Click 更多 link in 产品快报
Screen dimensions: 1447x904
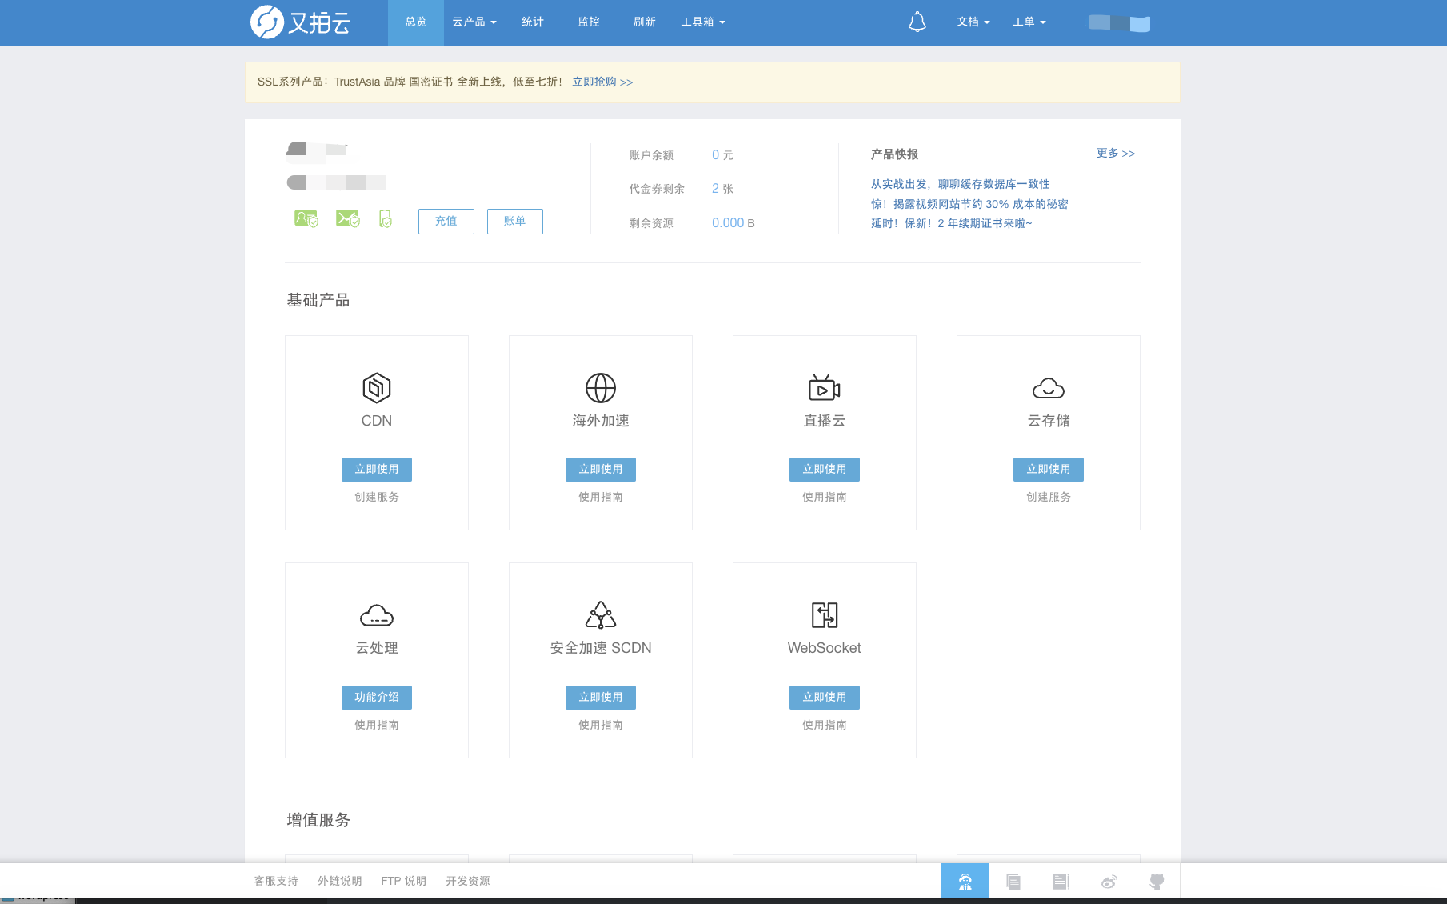(x=1115, y=154)
